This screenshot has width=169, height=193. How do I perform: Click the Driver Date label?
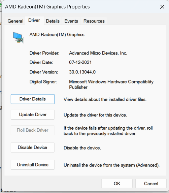(41, 62)
